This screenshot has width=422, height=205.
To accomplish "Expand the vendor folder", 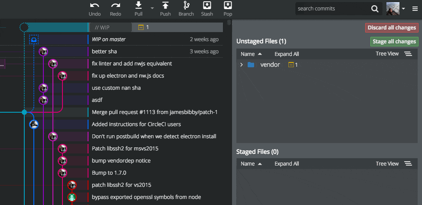I will pos(242,65).
